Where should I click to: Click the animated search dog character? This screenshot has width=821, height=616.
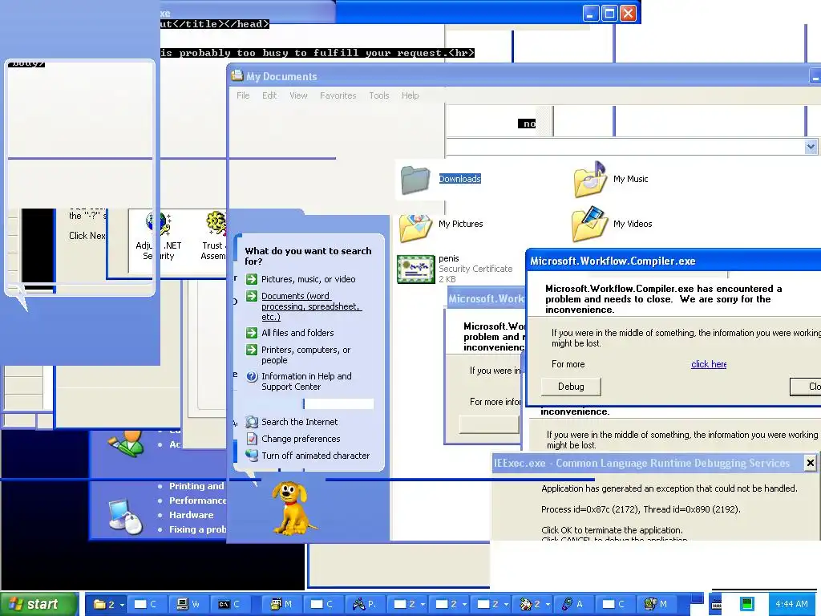tap(292, 508)
